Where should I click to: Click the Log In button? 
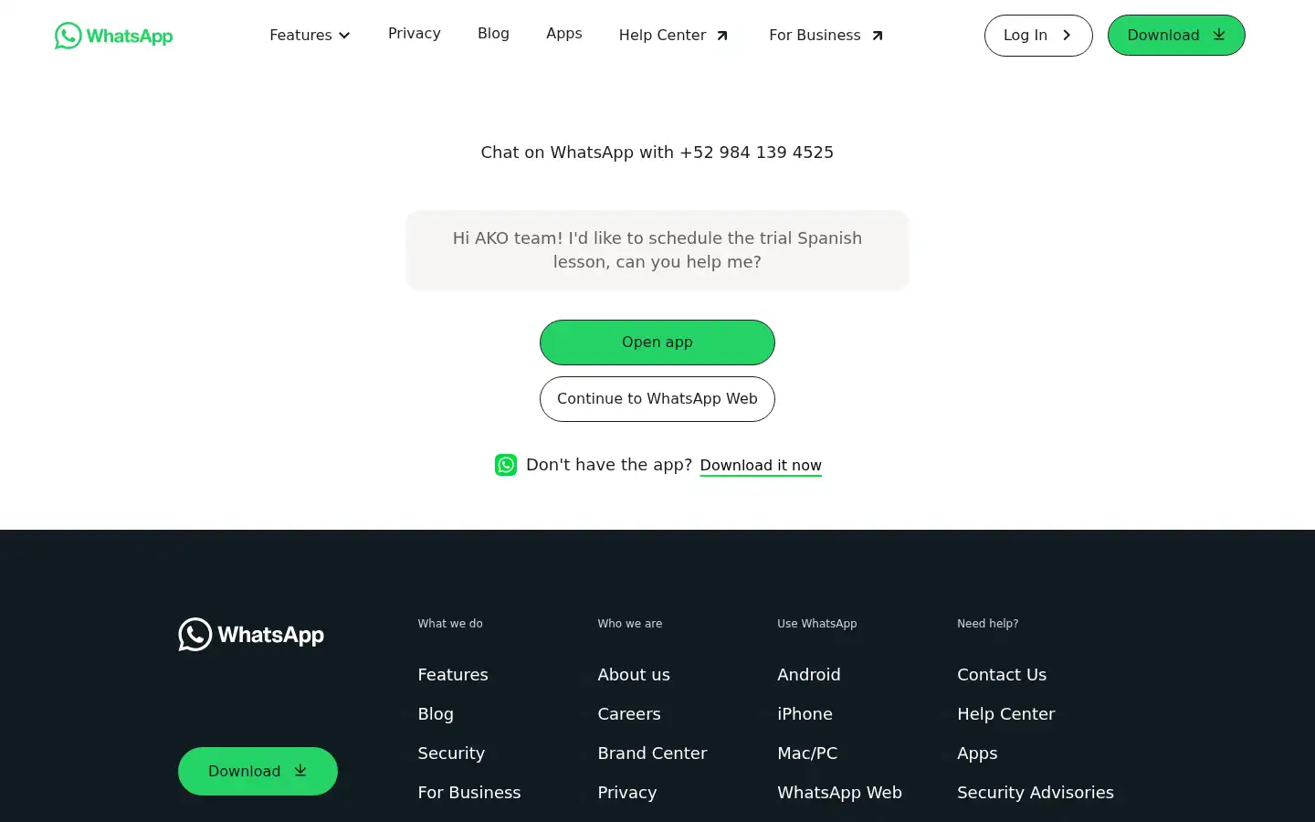1038,36
